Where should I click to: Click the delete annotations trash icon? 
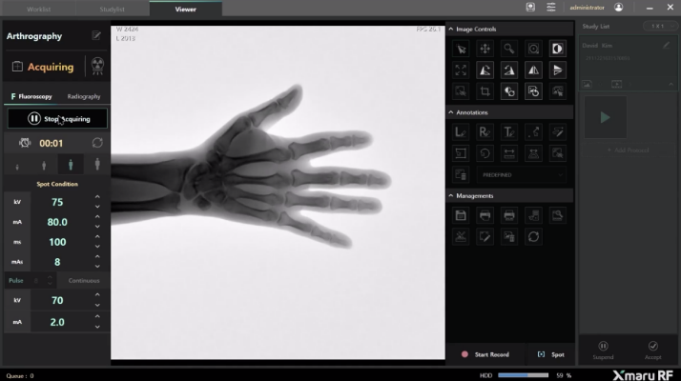tap(461, 174)
